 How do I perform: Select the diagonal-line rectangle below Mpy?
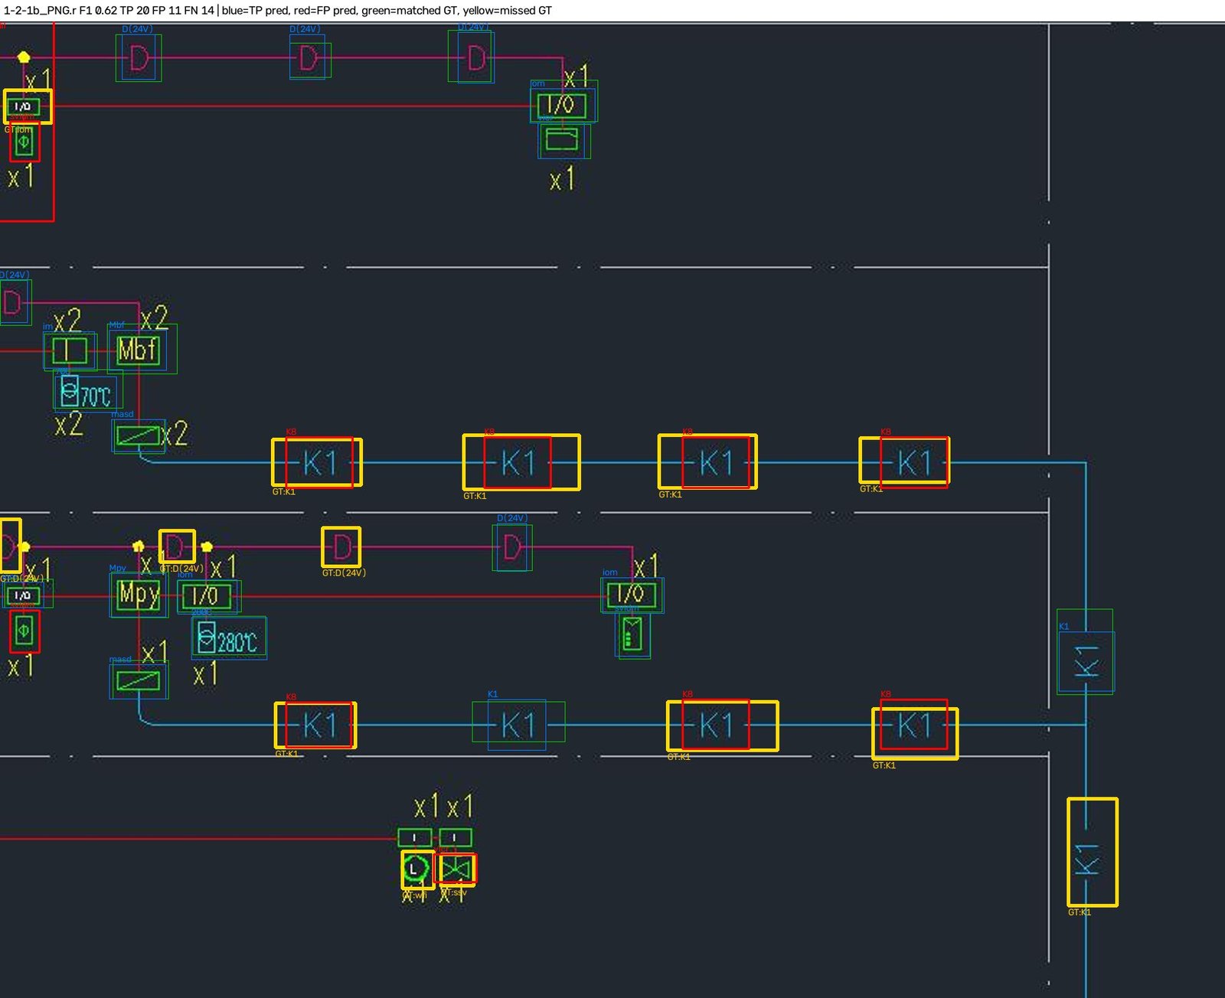[x=139, y=680]
